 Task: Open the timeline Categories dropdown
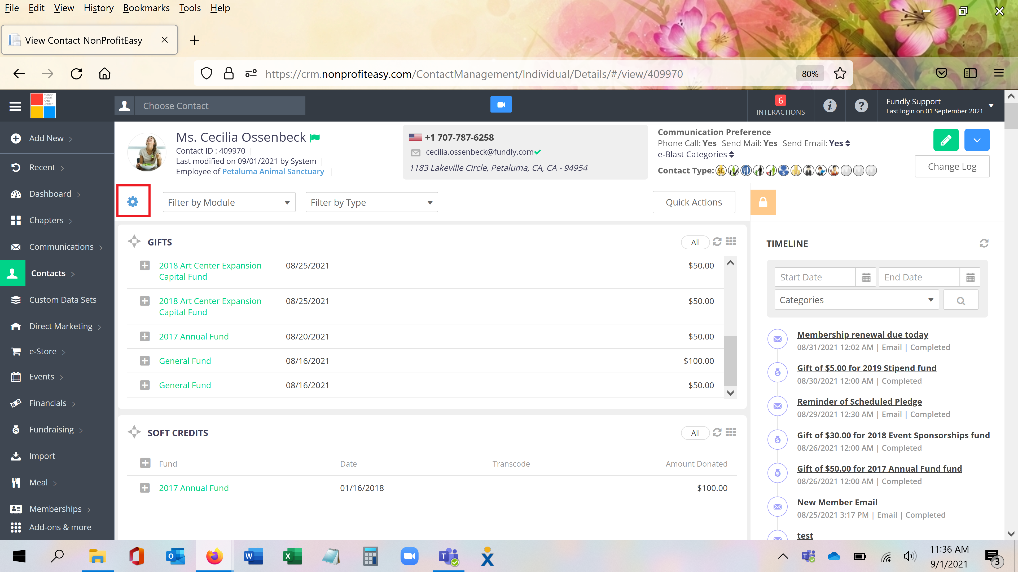[x=856, y=300]
